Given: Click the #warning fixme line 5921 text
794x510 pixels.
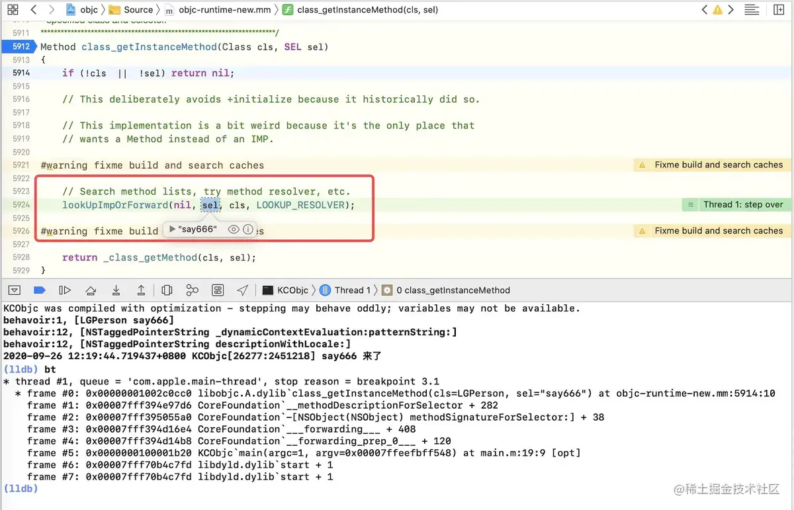Looking at the screenshot, I should point(152,165).
